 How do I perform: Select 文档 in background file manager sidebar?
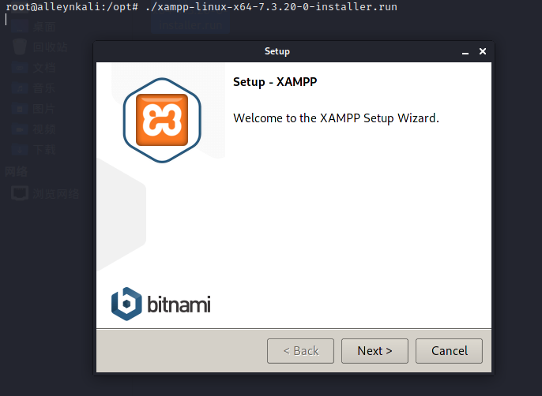(33, 68)
